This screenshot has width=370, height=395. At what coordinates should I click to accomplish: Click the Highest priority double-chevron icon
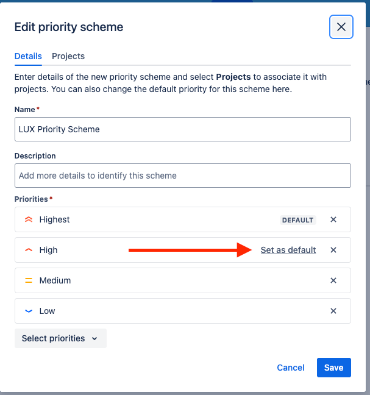click(x=29, y=219)
